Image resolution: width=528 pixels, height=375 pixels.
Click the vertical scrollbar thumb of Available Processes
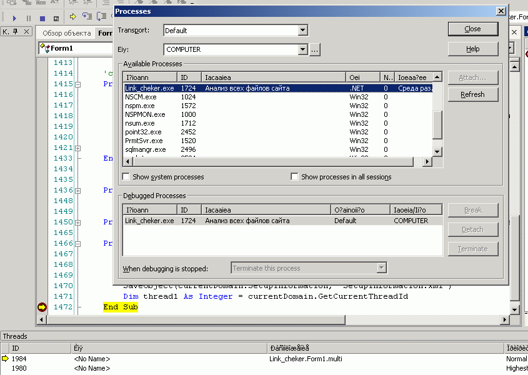(437, 125)
